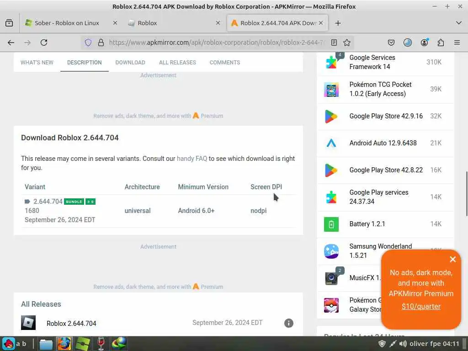Click the Android Auto app icon
This screenshot has width=468, height=351.
click(331, 143)
